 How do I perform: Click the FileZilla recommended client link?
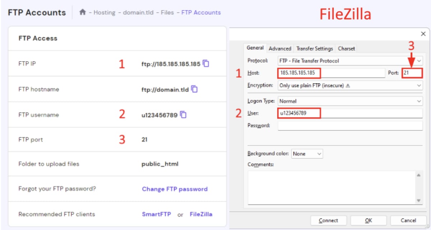pos(201,214)
